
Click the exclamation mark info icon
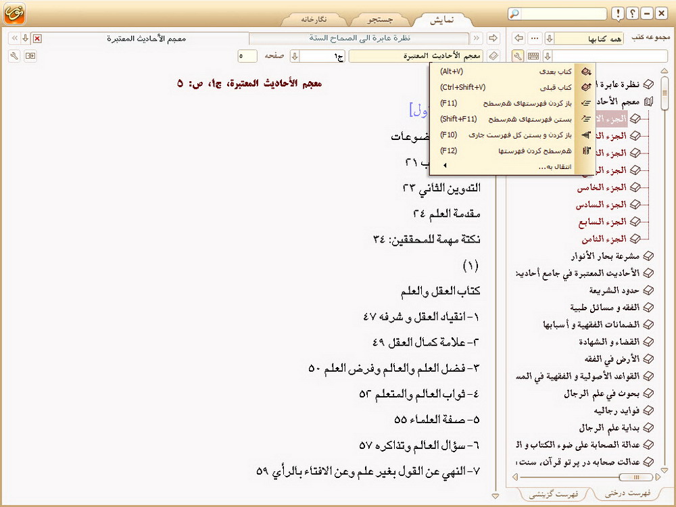[x=617, y=14]
